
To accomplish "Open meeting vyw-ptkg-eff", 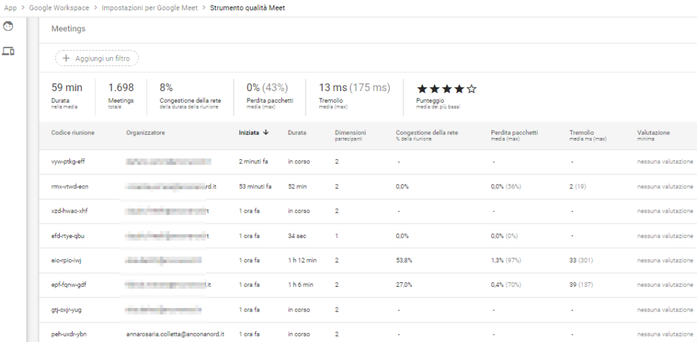I will tap(69, 162).
